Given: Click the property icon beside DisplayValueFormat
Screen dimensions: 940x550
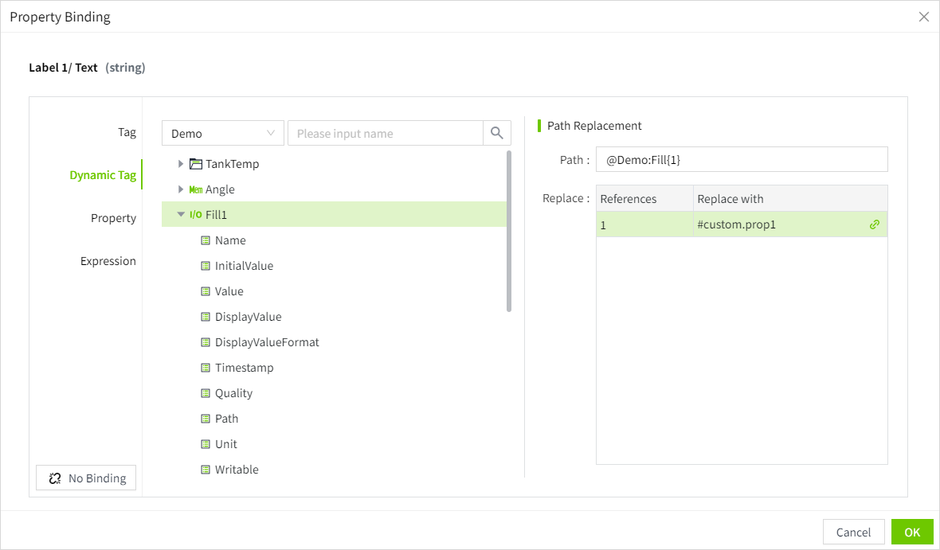Looking at the screenshot, I should tap(206, 342).
